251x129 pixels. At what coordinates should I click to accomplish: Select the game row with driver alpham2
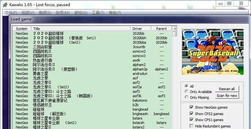[x=92, y=65]
